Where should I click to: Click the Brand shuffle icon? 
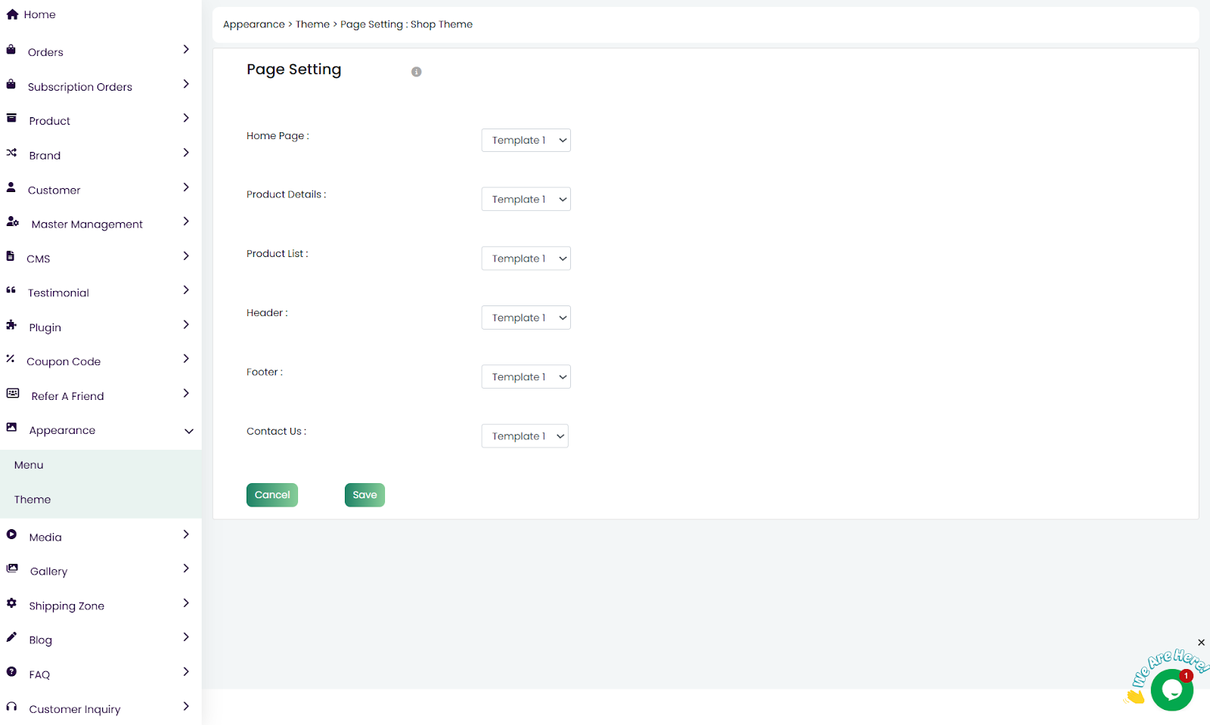11,153
